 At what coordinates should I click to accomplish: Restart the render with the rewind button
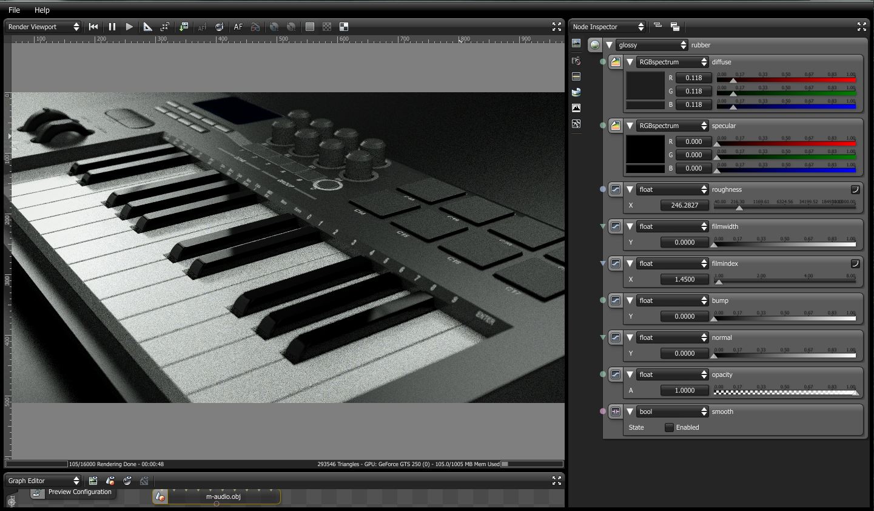point(93,27)
